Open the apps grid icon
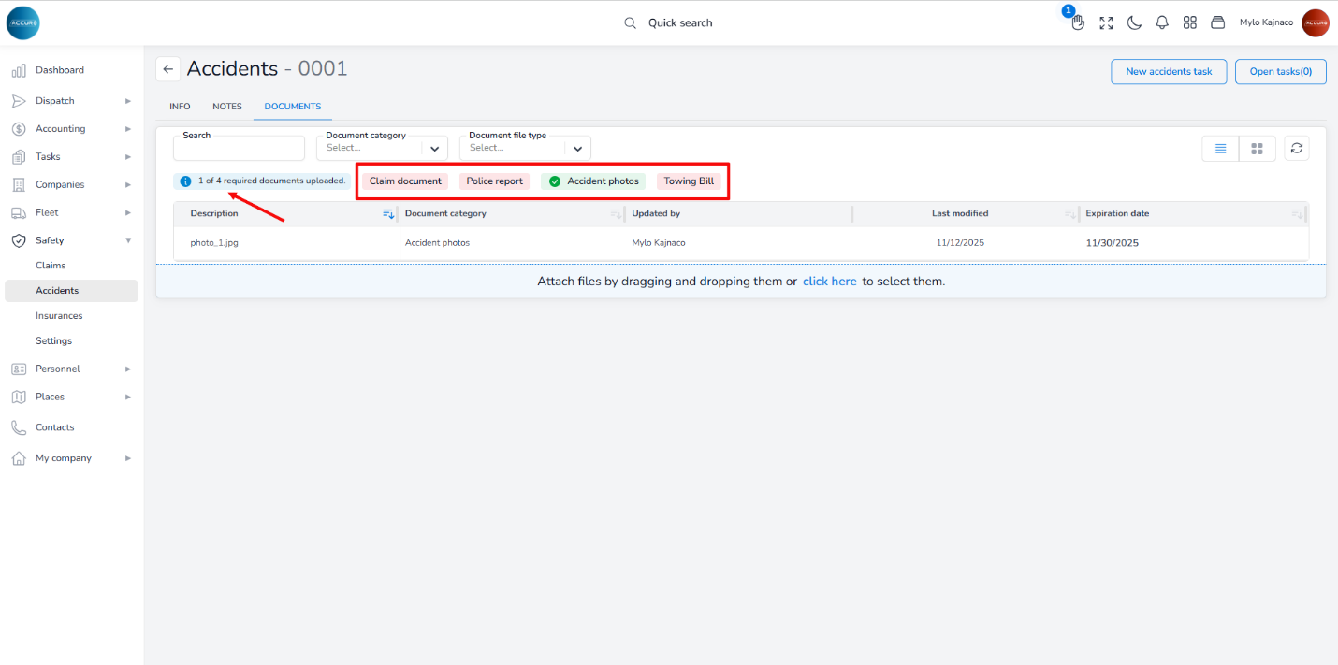This screenshot has width=1338, height=665. pyautogui.click(x=1190, y=22)
